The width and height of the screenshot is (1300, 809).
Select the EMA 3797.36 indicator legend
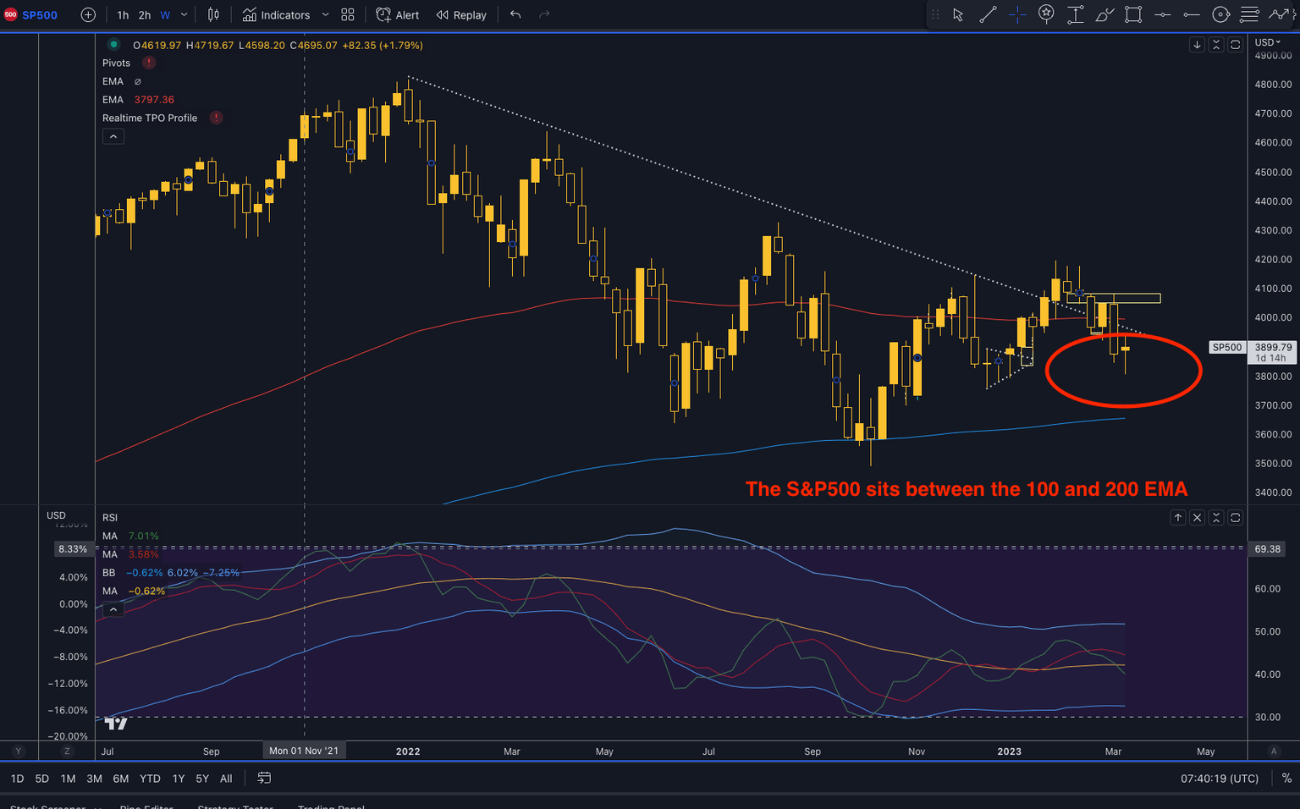point(138,100)
